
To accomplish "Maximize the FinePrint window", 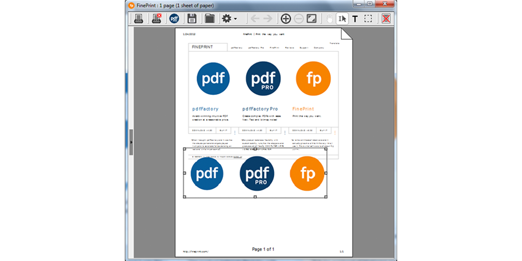I will 369,4.
